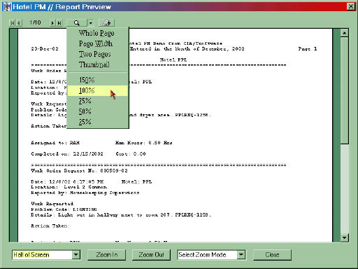Click Completed on: 12/15/2002 text
Screen dimensions: 358x269
(x=67, y=154)
